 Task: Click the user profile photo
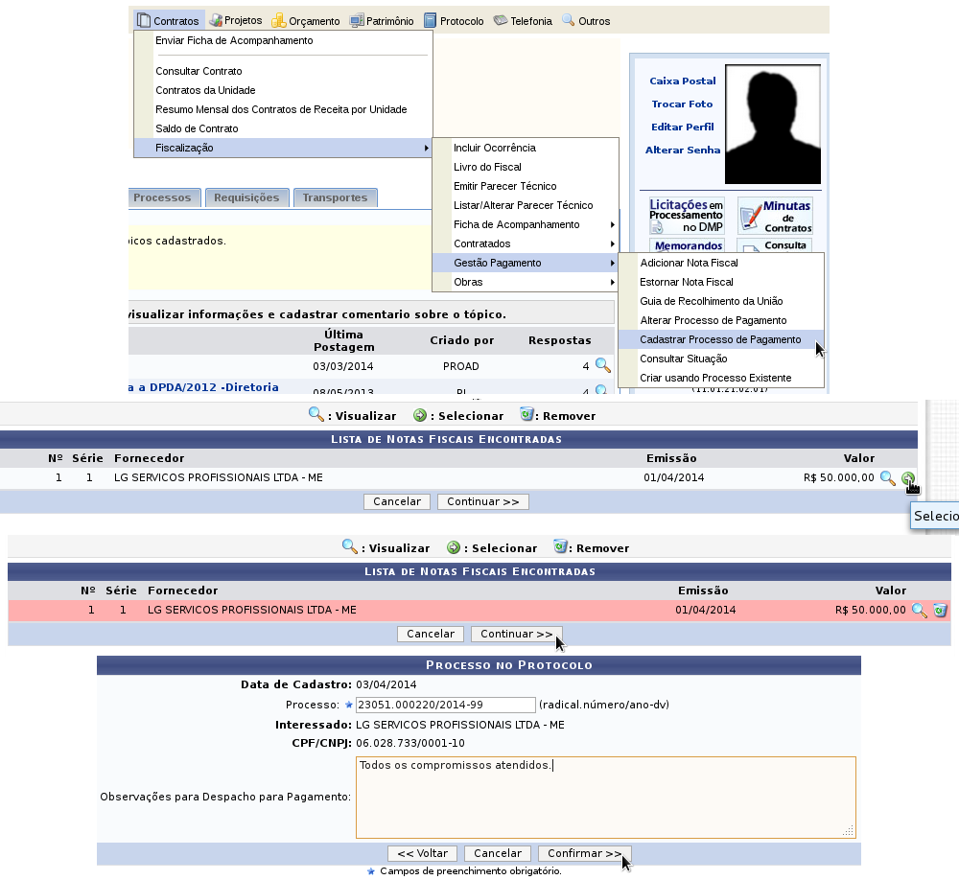tap(772, 125)
